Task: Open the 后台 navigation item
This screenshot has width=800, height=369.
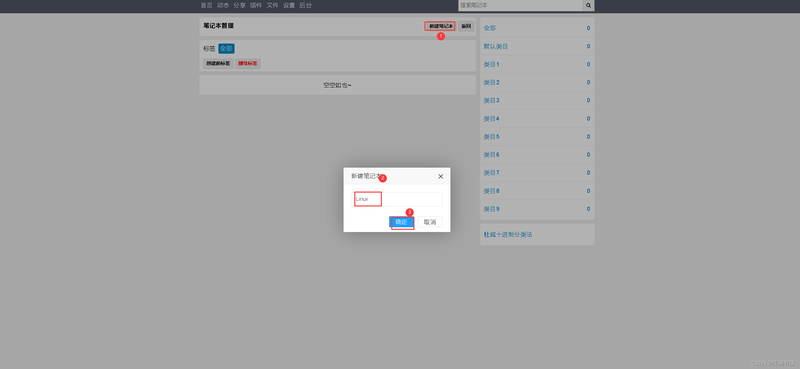Action: click(305, 5)
